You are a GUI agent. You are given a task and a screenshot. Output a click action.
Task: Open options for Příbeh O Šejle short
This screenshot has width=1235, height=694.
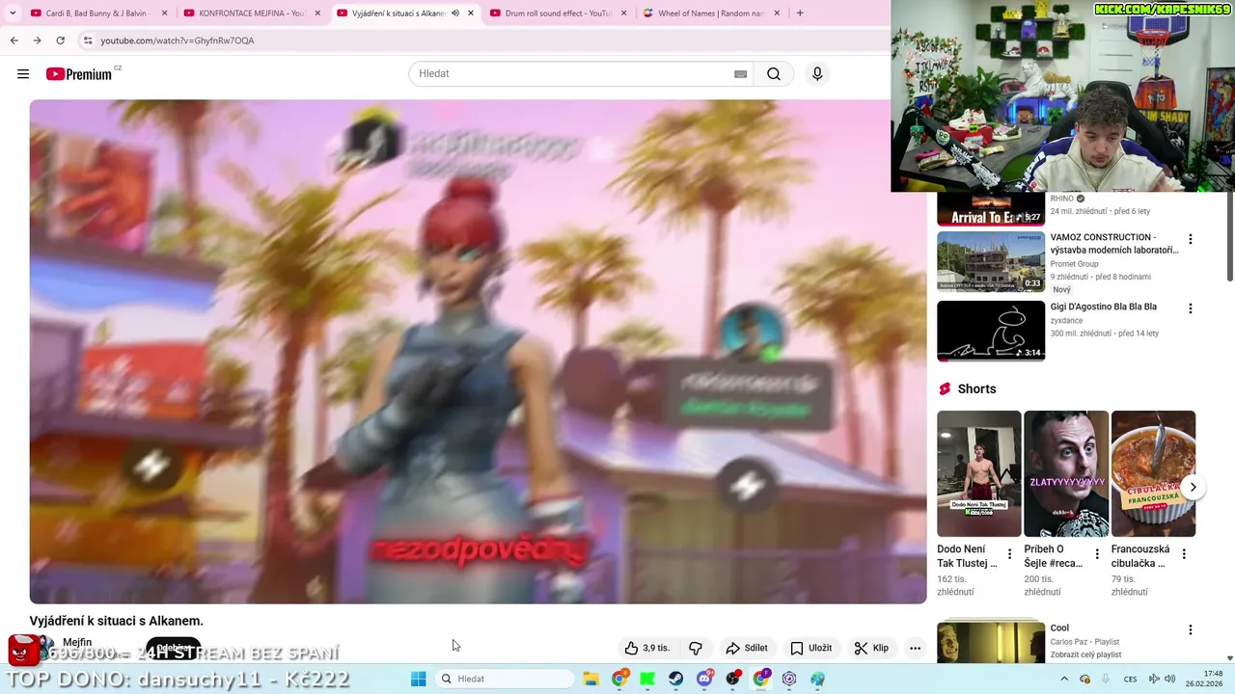point(1097,554)
